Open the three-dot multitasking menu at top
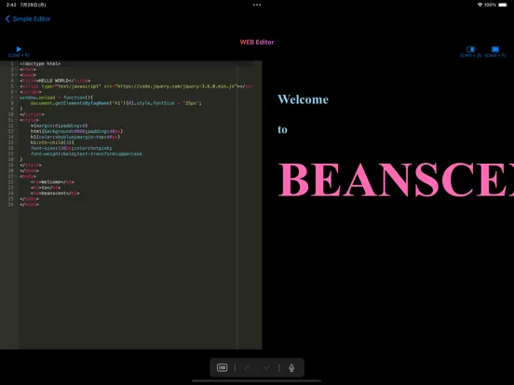 click(257, 5)
